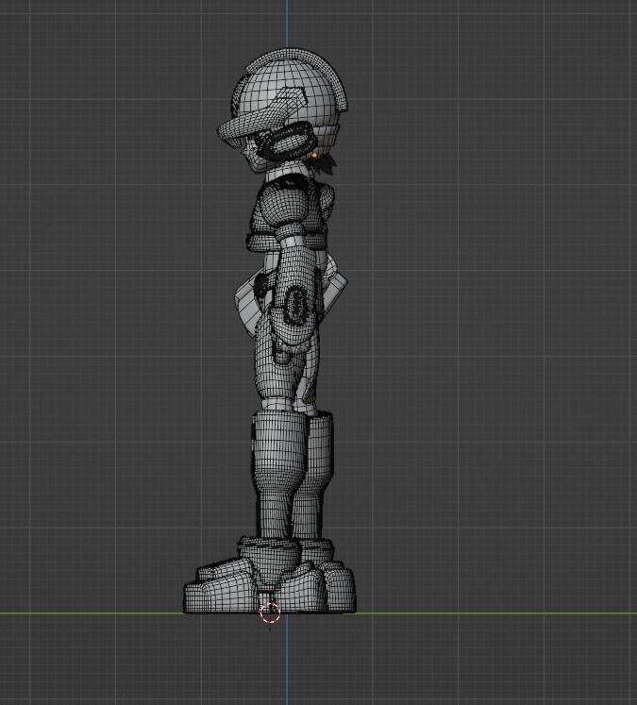The height and width of the screenshot is (705, 637).
Task: Click the 3D cursor at the model's feet
Action: [270, 612]
